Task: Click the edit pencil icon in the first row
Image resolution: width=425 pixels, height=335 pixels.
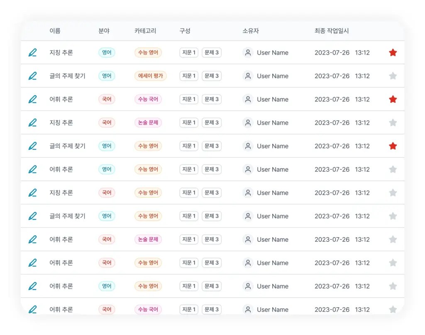Action: tap(32, 53)
